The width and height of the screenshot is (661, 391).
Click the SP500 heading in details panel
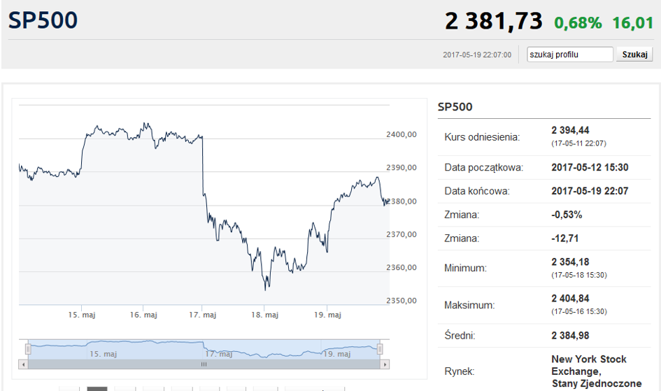(x=455, y=106)
